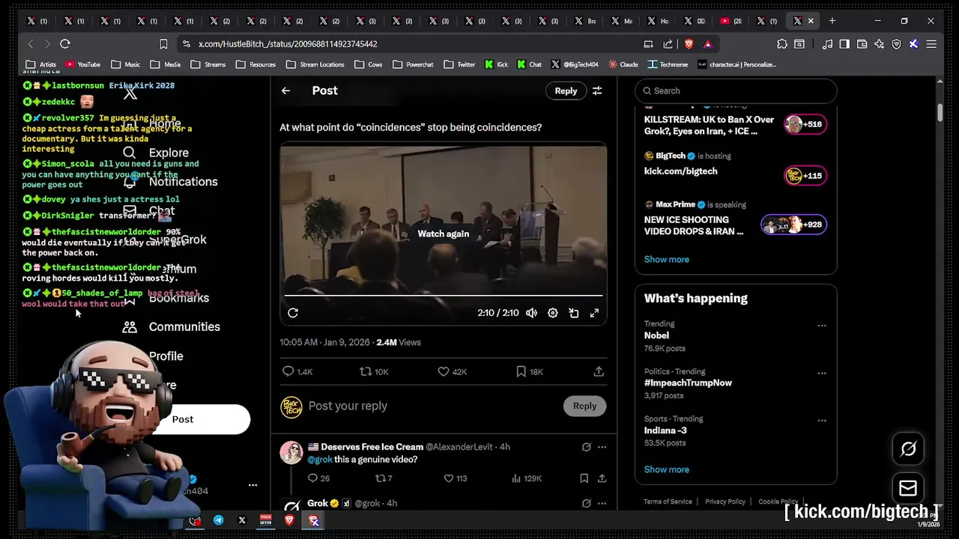This screenshot has width=959, height=539.
Task: Click the X search input field
Action: coord(736,91)
